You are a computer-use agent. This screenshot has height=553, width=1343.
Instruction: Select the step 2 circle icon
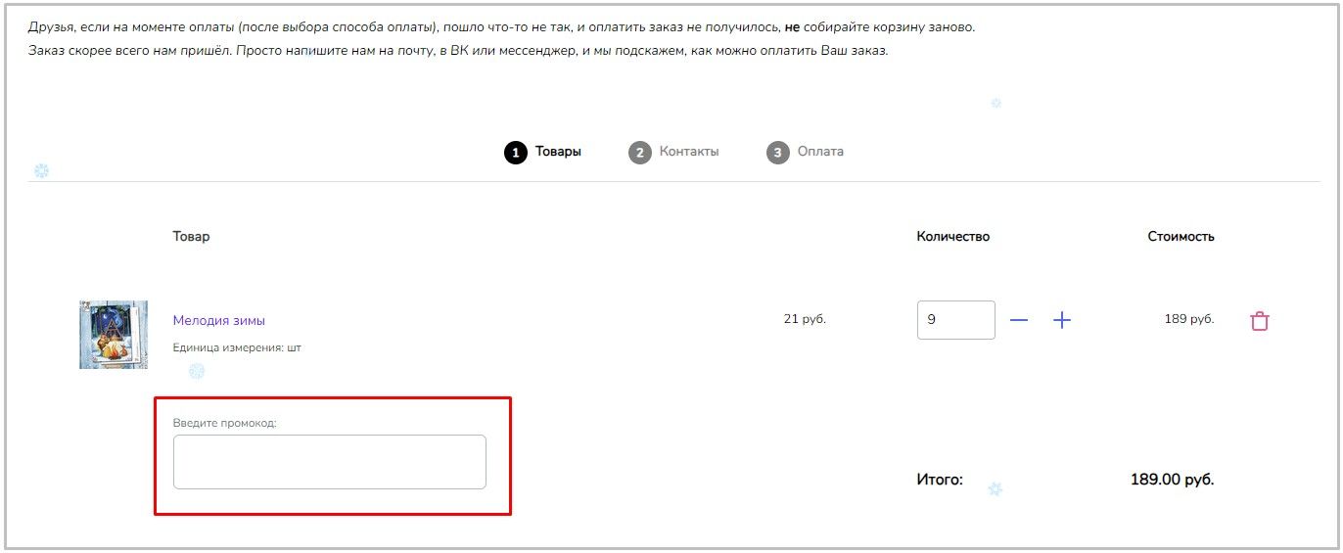pos(640,153)
